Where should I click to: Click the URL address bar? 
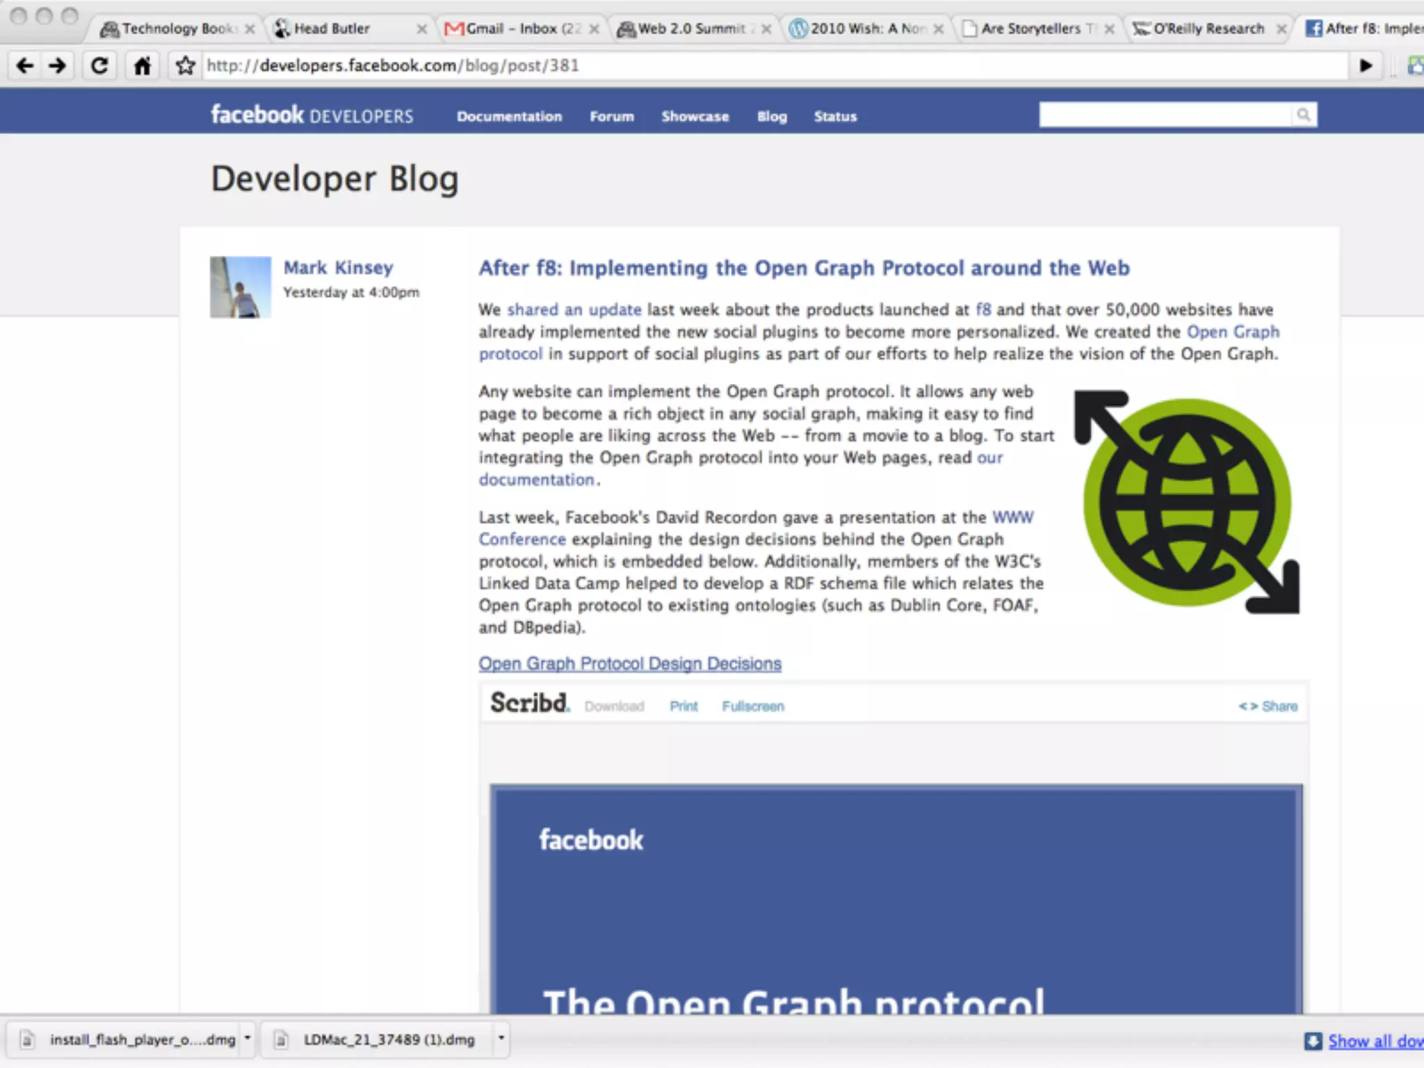click(765, 66)
